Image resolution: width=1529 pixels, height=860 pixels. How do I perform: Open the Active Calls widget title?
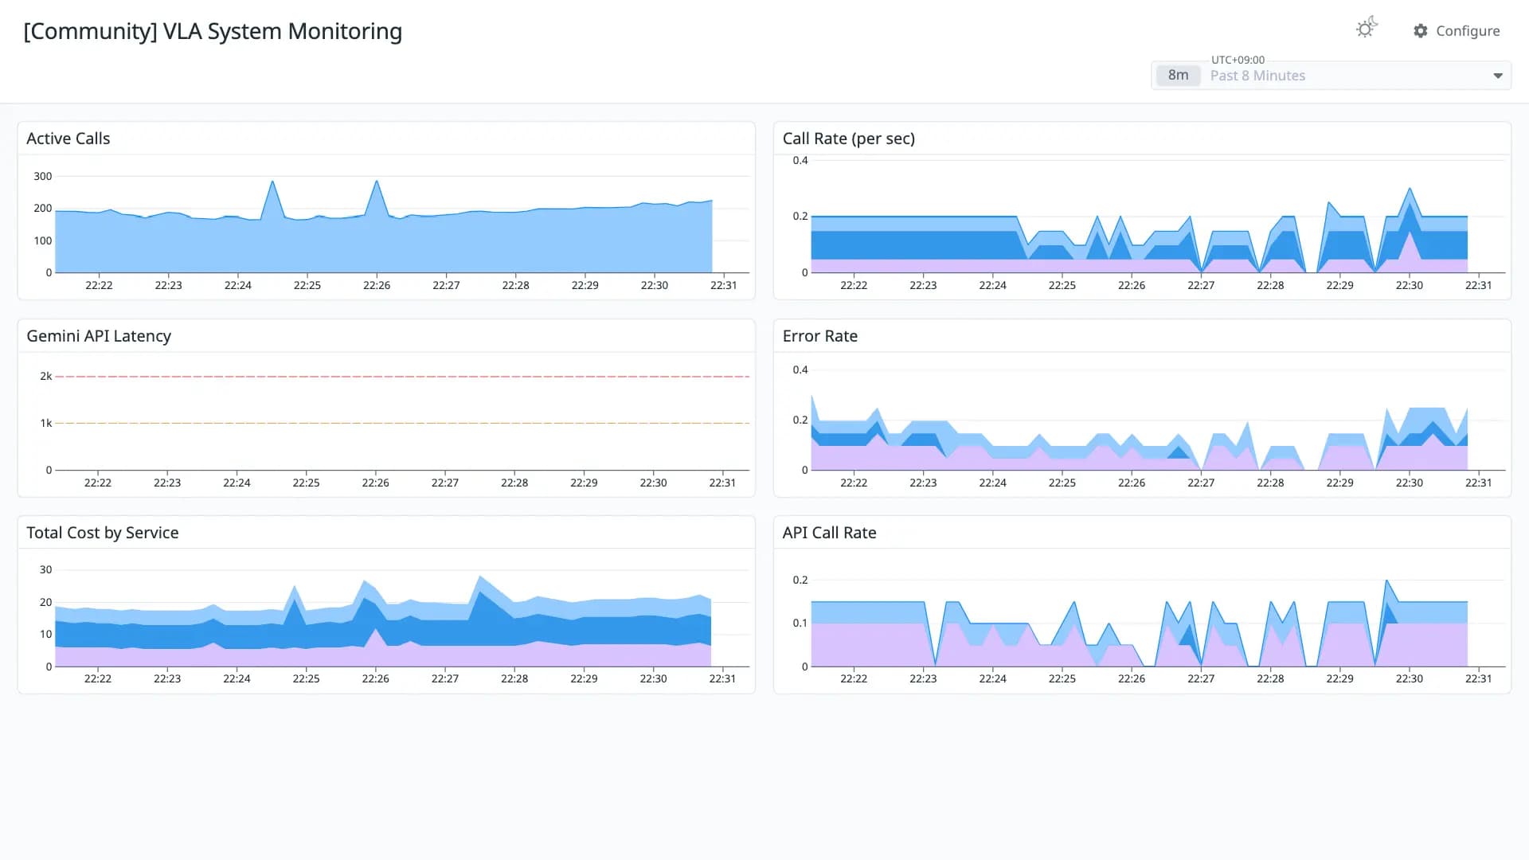point(68,139)
